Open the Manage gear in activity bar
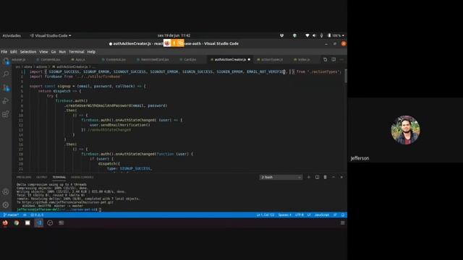Image resolution: width=463 pixels, height=260 pixels. [6, 204]
